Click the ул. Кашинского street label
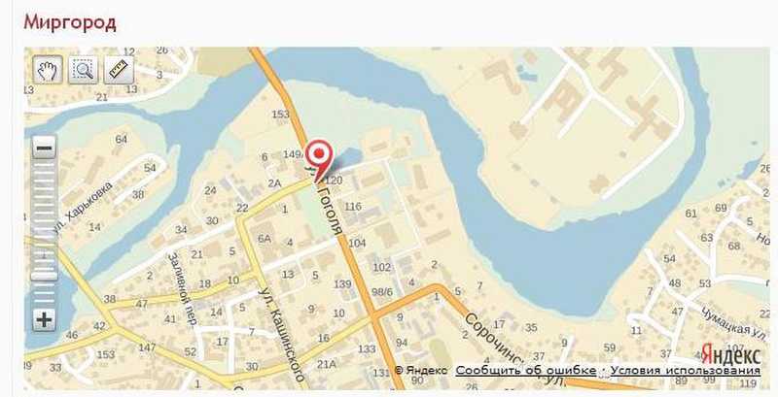The image size is (778, 397). [281, 334]
